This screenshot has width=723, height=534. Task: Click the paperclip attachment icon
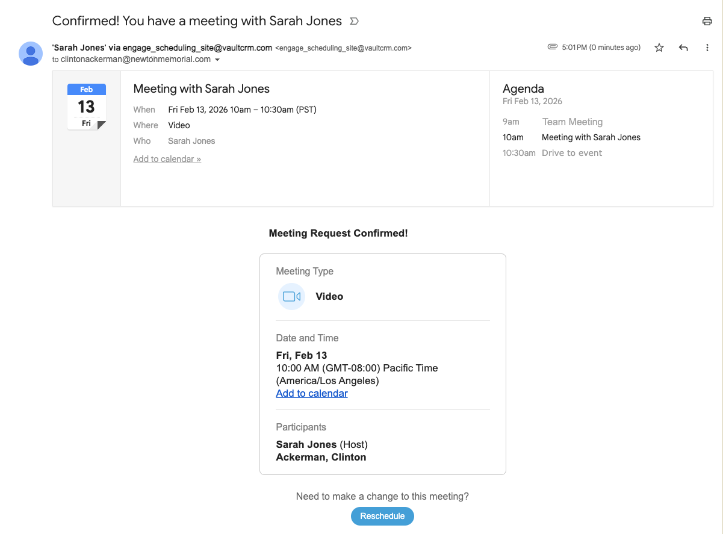552,47
